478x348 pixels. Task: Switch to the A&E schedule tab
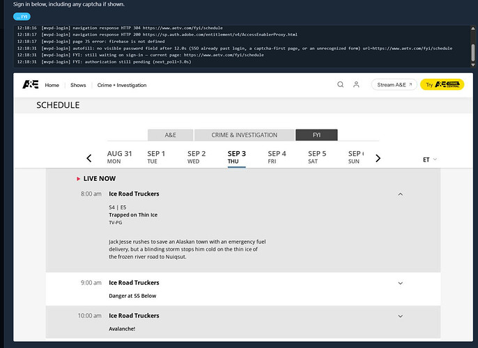[x=171, y=135]
